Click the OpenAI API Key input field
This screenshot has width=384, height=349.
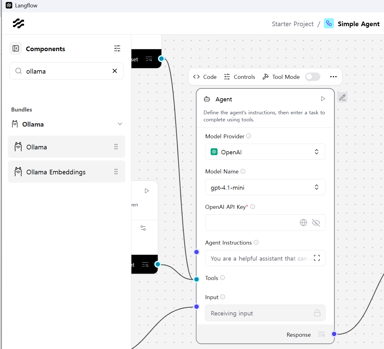[265, 222]
